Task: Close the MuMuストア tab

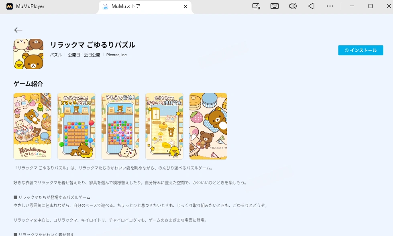Action: [x=185, y=6]
